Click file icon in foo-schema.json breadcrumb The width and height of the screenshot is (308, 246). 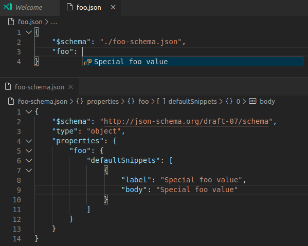[x=11, y=101]
